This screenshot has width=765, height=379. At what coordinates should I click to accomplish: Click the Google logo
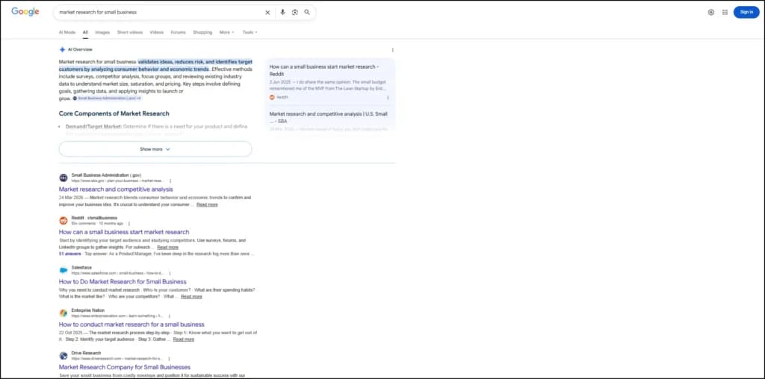[x=25, y=12]
